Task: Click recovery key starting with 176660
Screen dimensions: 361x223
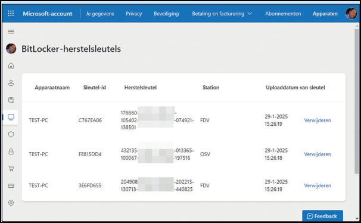Action: coord(157,120)
